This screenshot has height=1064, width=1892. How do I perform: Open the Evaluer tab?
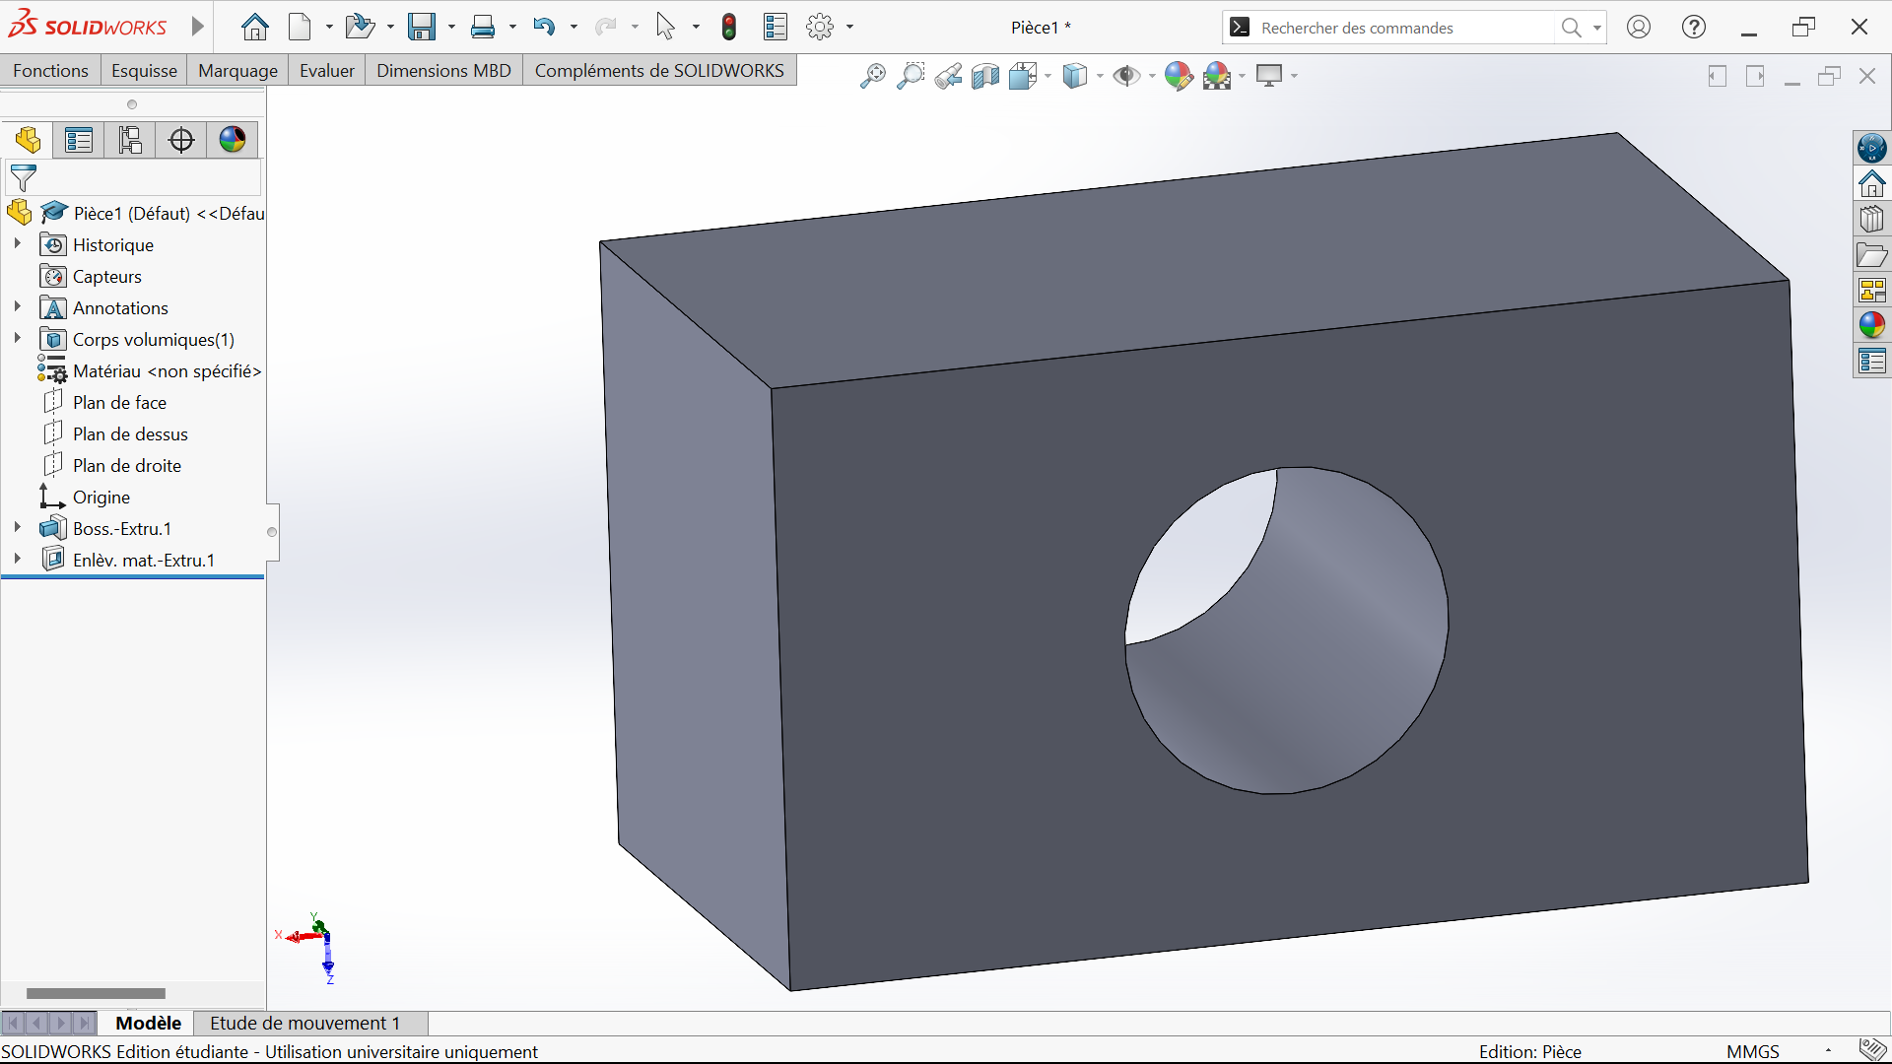(327, 71)
